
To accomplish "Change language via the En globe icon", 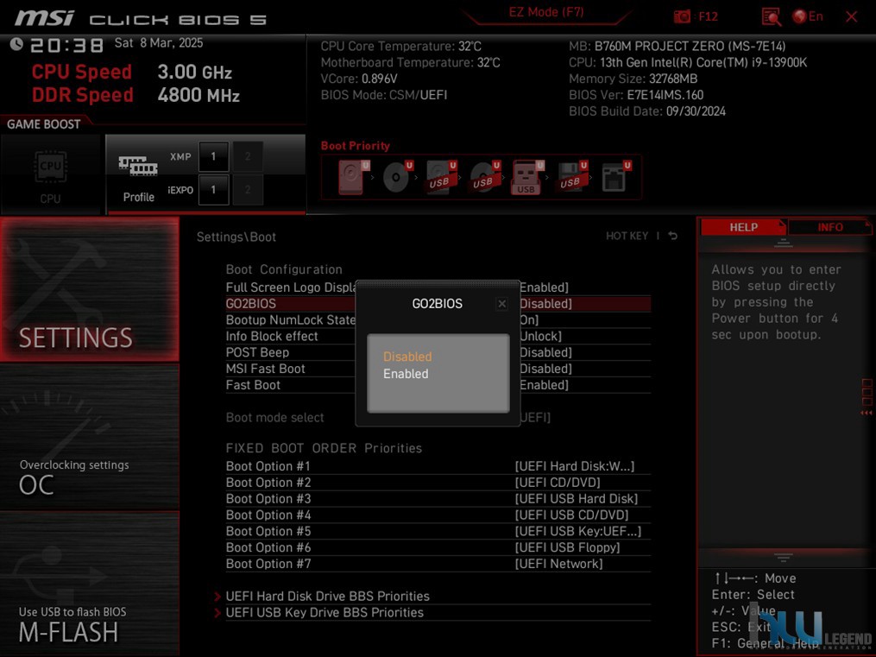I will 808,16.
